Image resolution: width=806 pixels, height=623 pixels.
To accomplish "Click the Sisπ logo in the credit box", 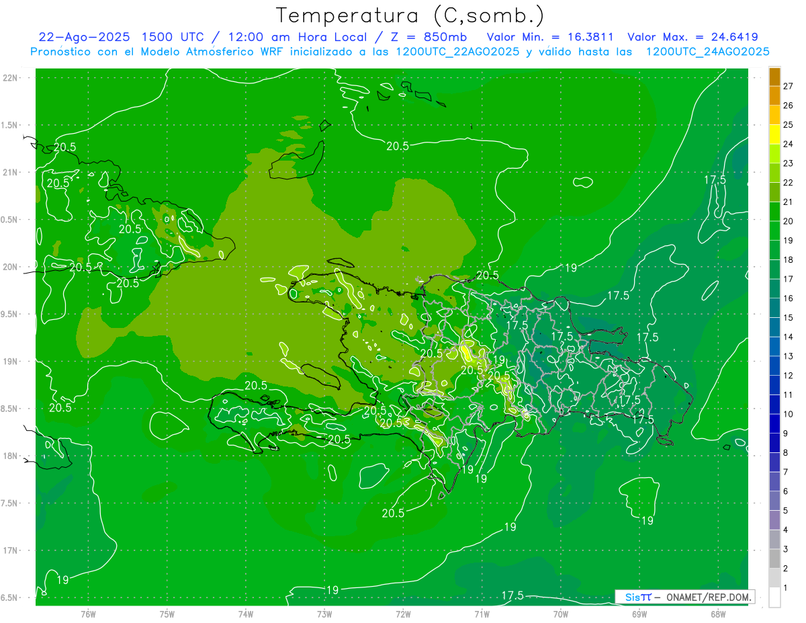I will [638, 597].
